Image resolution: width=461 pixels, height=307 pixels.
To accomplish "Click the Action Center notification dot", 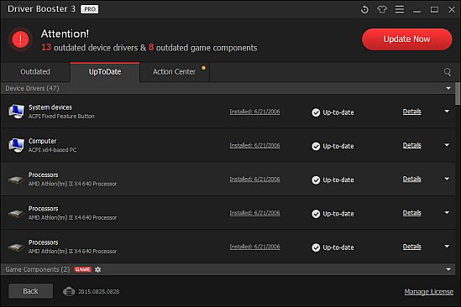I will click(x=203, y=68).
